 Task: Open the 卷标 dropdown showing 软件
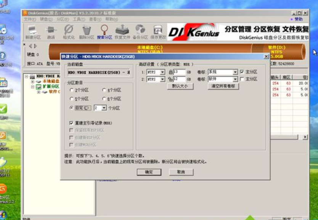(x=235, y=79)
